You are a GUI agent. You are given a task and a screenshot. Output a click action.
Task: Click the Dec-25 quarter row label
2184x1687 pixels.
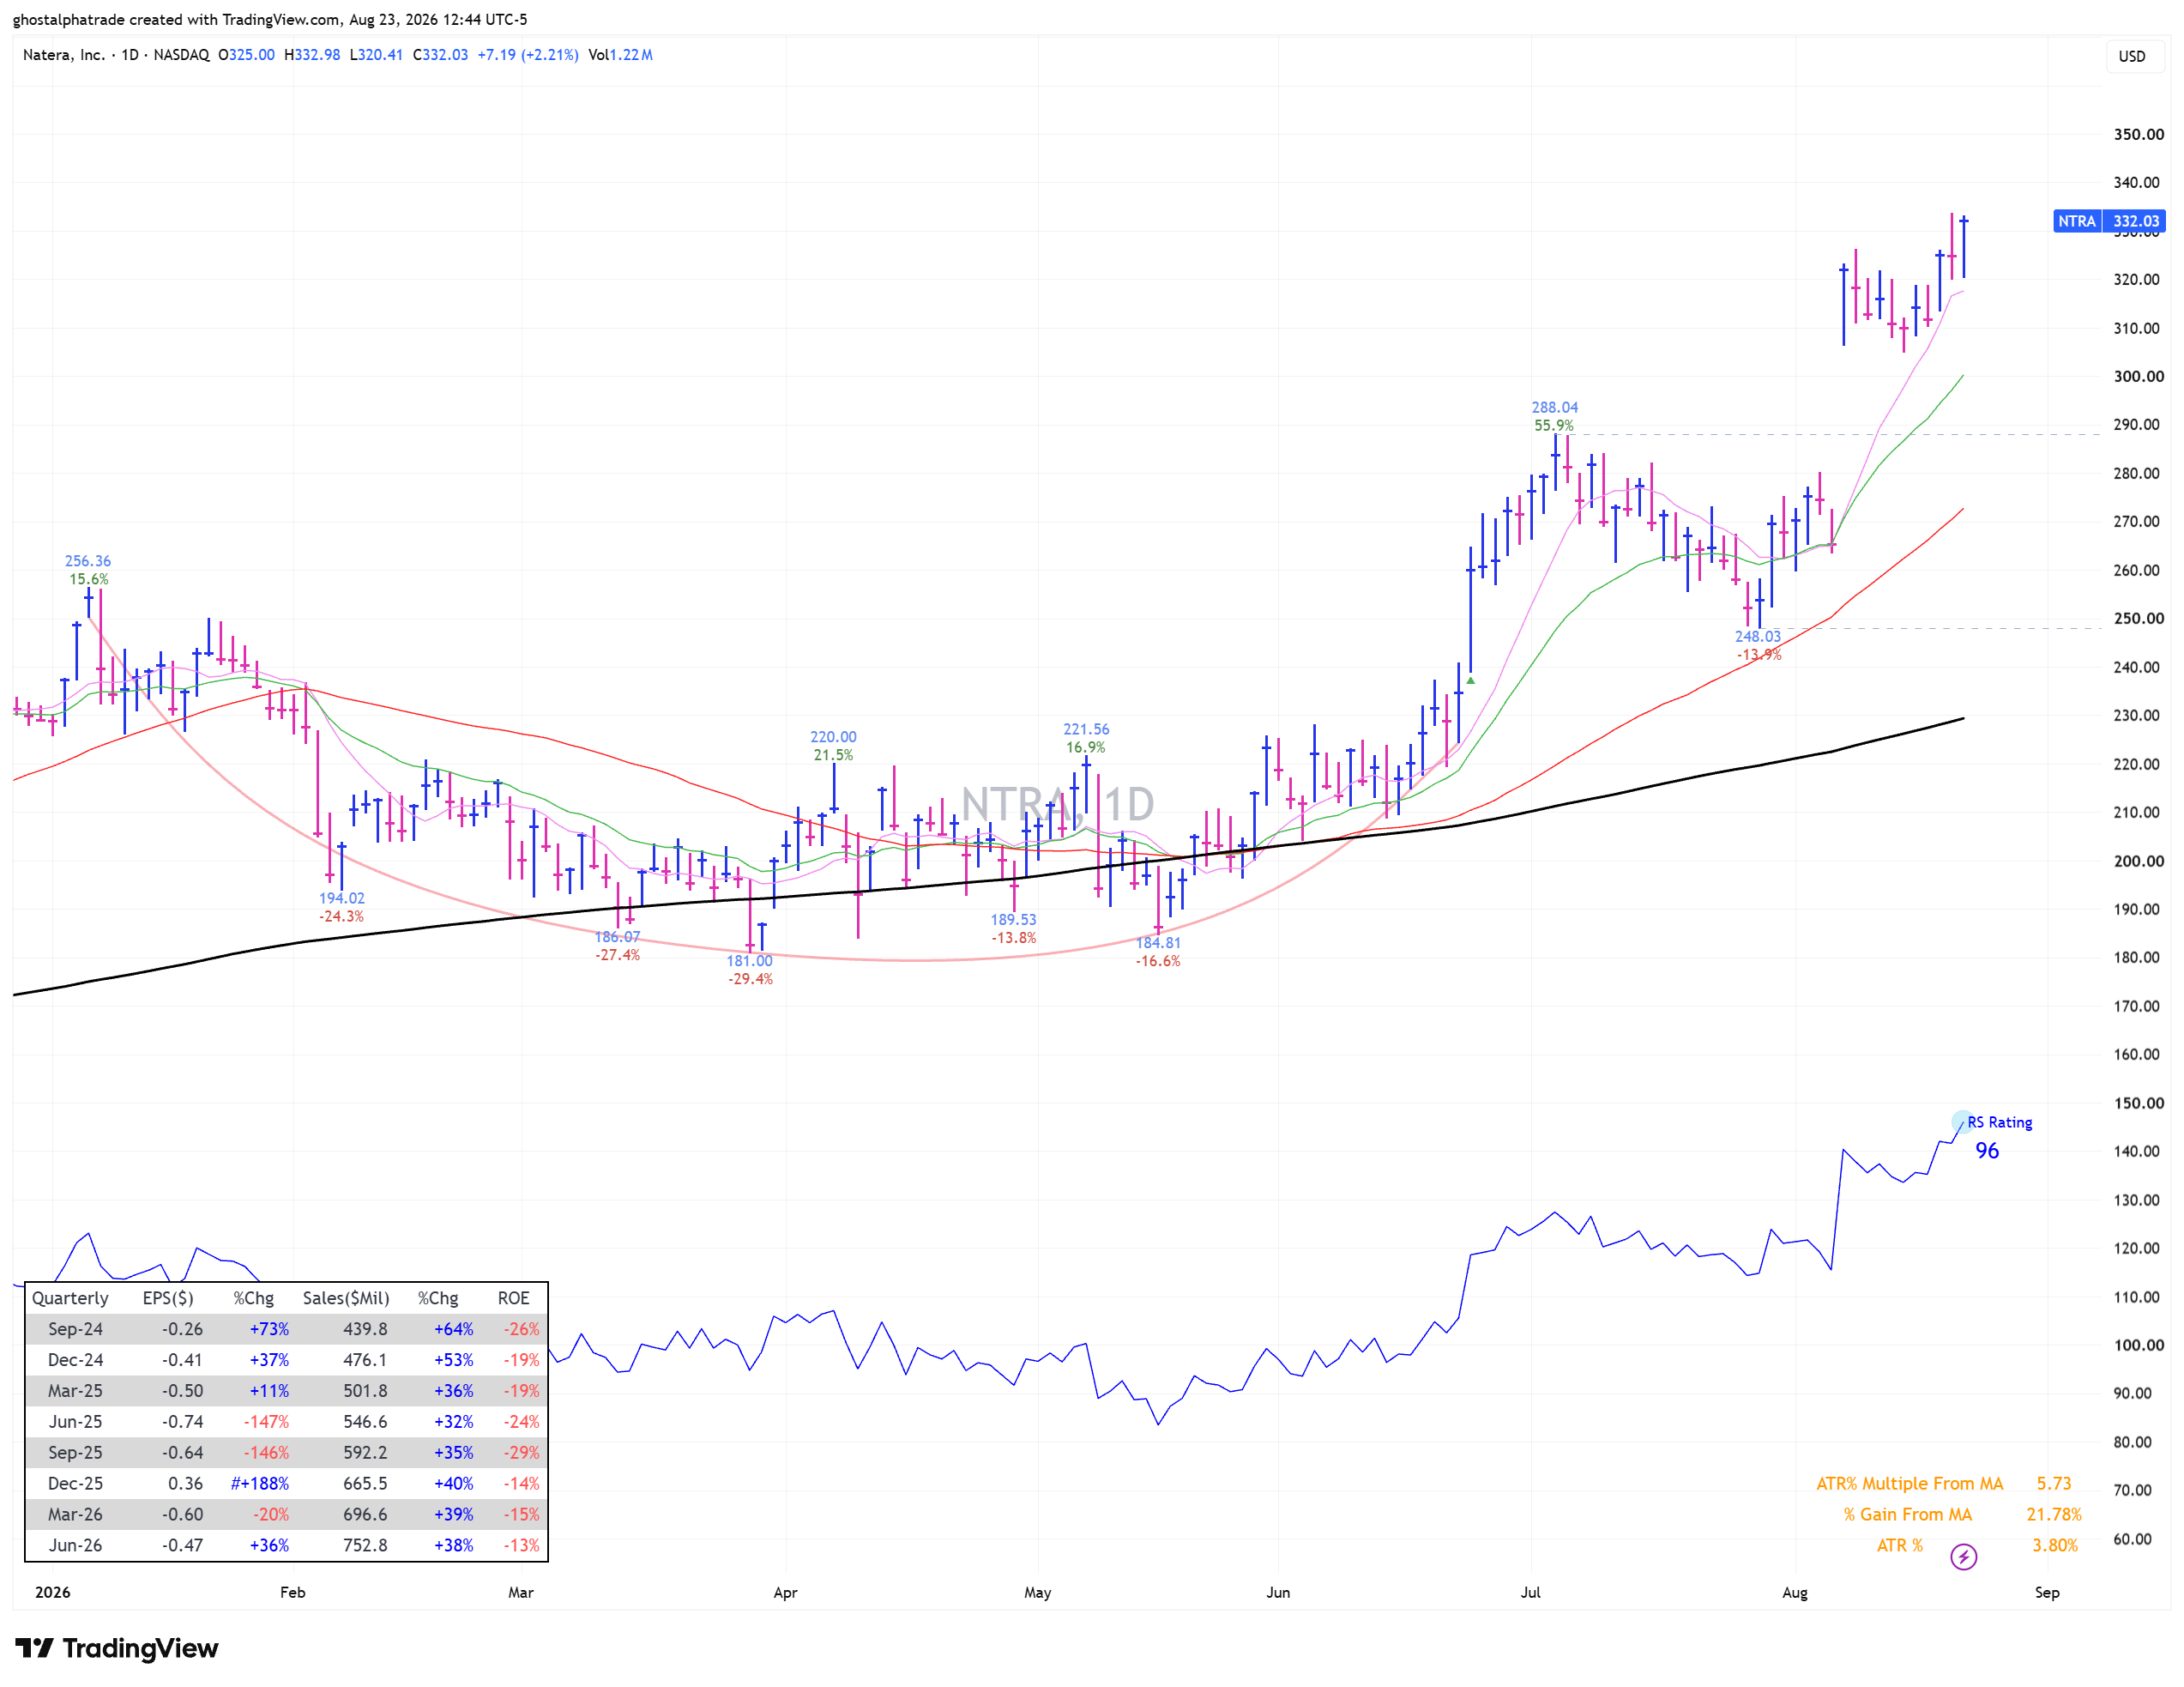(x=75, y=1484)
